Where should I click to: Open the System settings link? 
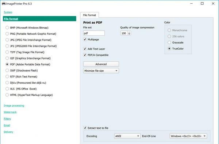pyautogui.click(x=8, y=12)
